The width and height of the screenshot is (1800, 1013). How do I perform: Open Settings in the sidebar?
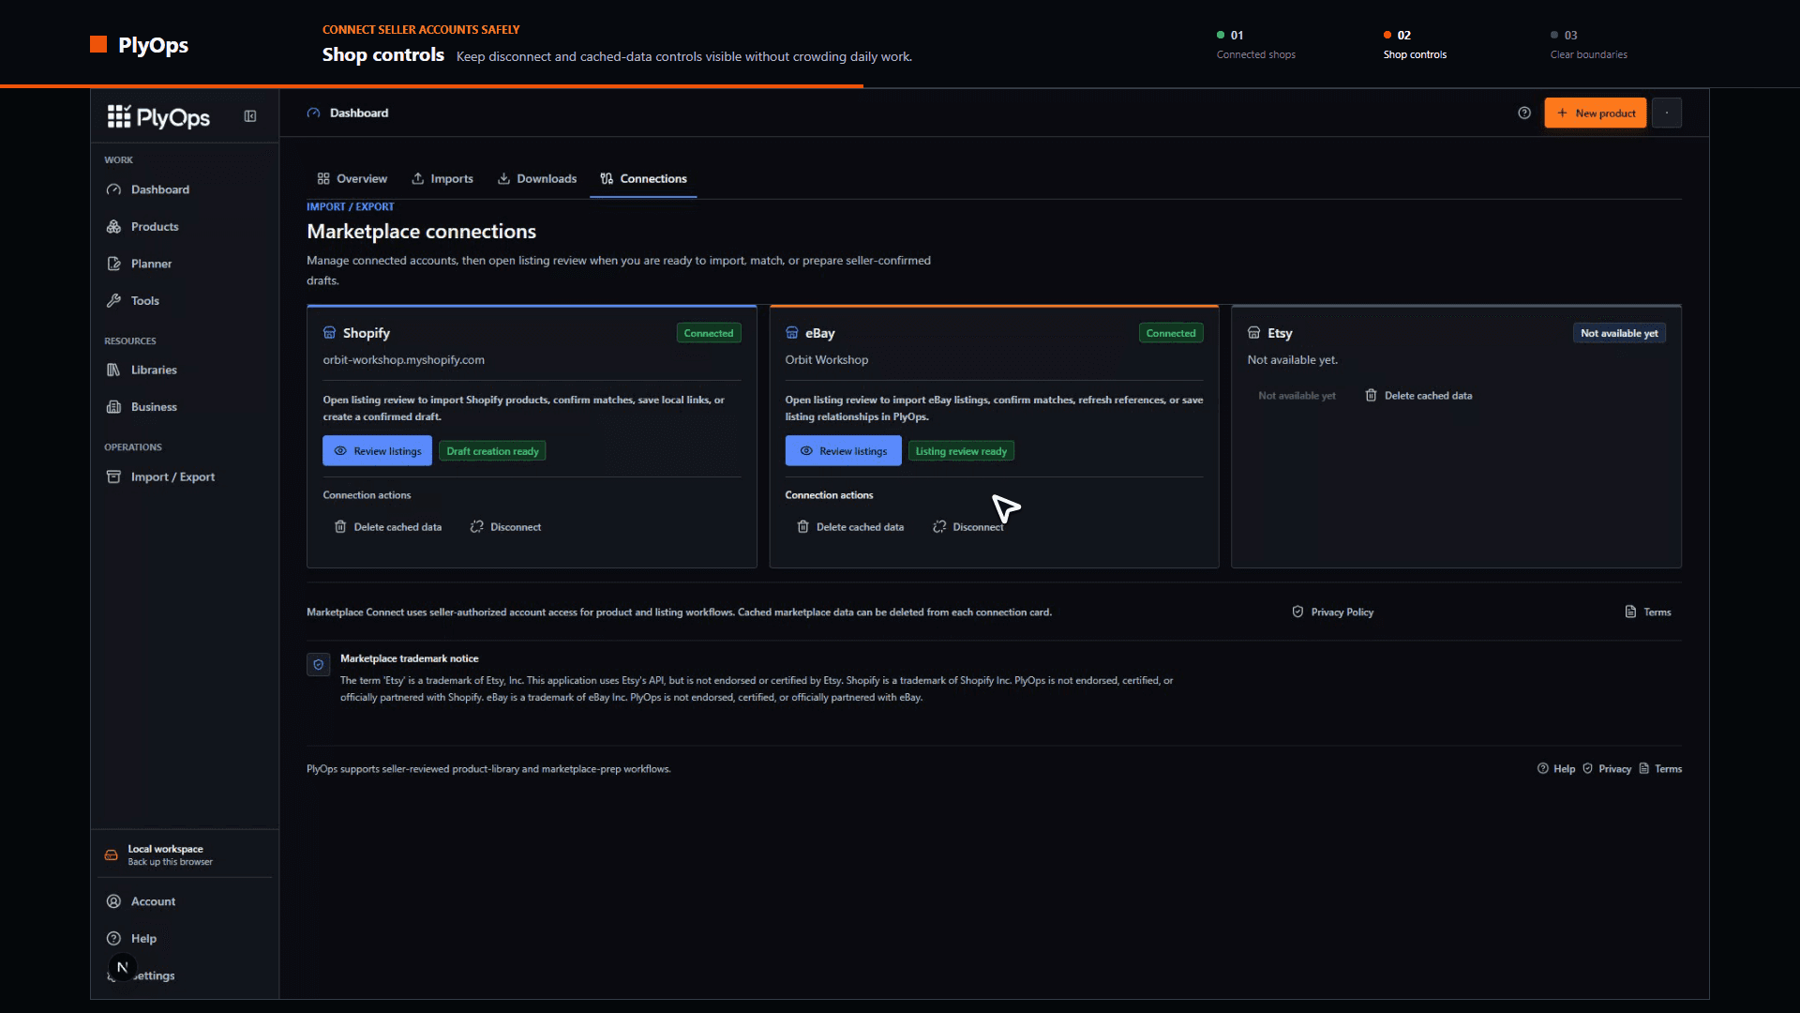185,975
